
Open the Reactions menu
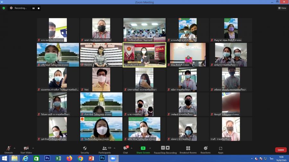click(206, 149)
